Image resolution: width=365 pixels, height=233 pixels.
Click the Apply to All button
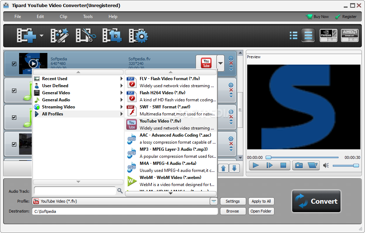261,201
